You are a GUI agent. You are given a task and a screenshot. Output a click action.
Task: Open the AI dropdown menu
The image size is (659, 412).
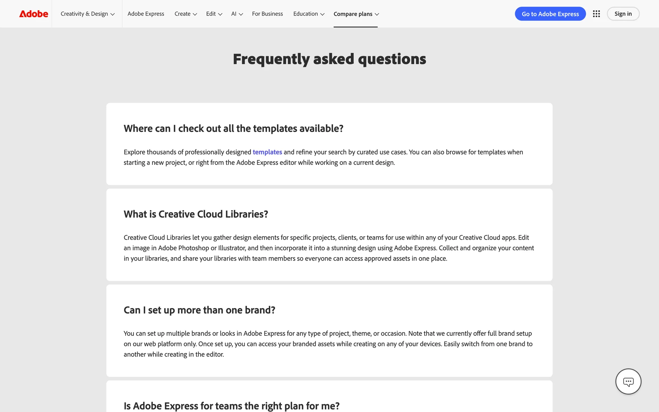(x=237, y=14)
